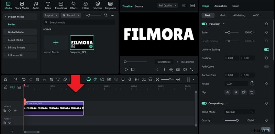Select the Mask sub-tab
Screen dimensions: 275x134
click(x=222, y=15)
